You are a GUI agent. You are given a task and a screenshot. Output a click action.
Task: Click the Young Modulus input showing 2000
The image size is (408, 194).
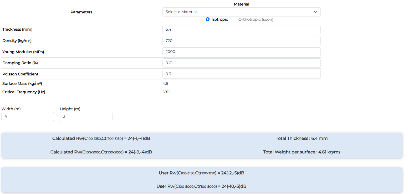tap(241, 52)
